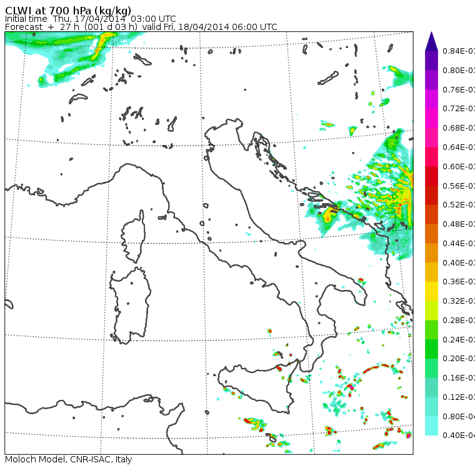The image size is (475, 468).
Task: Pick the red band between 0.56E-03 and 0.60E-03
Action: point(431,176)
